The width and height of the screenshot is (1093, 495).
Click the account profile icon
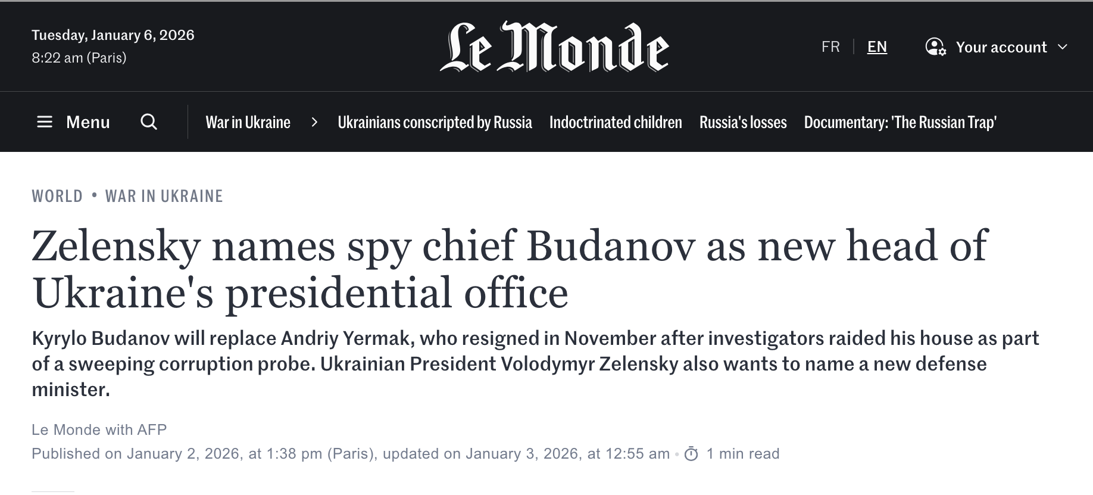[x=935, y=47]
